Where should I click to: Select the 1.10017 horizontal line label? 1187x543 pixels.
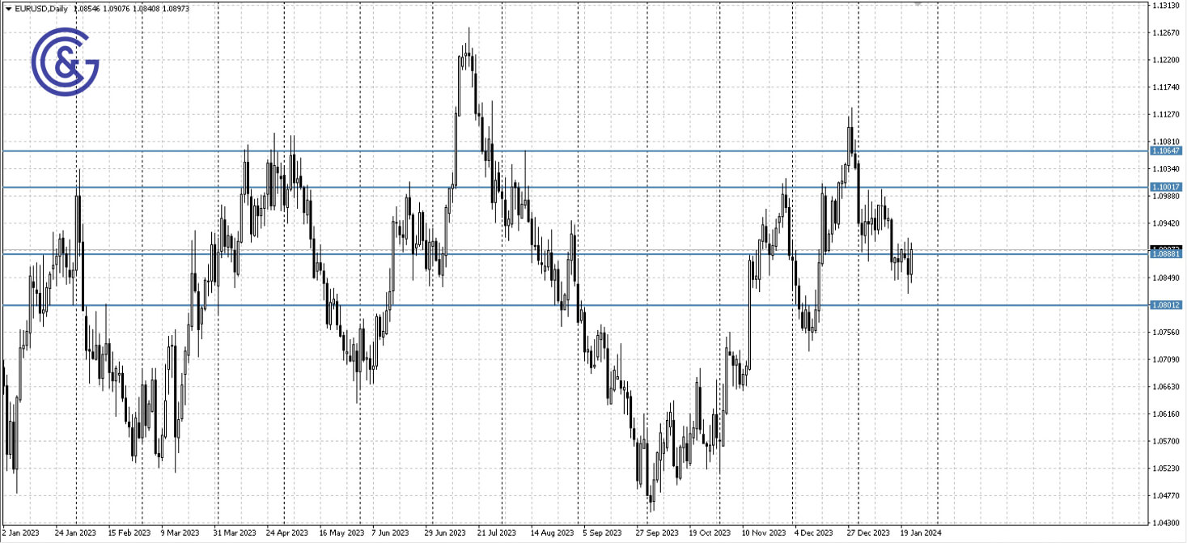coord(1165,187)
